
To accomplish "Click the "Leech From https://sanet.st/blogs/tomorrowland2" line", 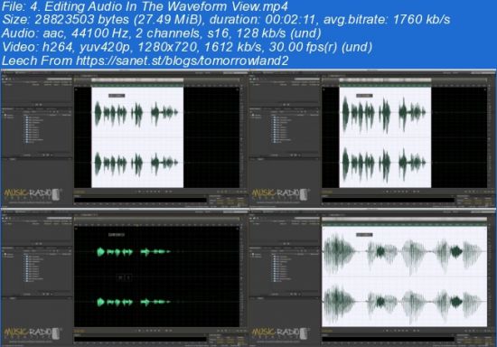I will click(145, 61).
